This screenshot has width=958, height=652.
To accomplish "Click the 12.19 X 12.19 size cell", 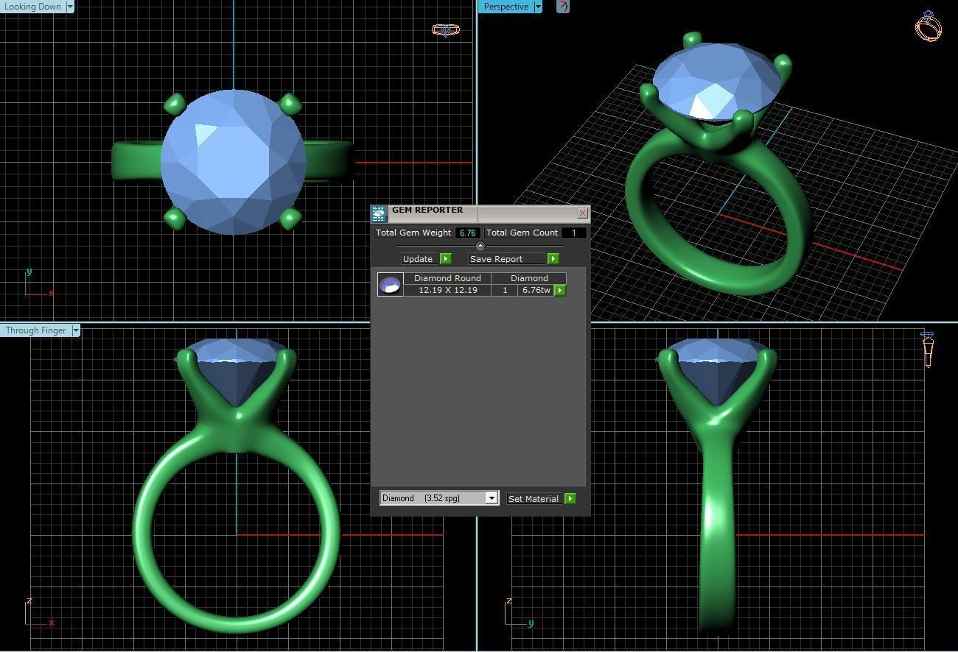I will (447, 290).
